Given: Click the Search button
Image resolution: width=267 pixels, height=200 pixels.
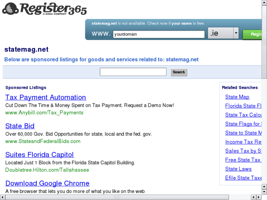Looking at the screenshot, I should pyautogui.click(x=179, y=72).
